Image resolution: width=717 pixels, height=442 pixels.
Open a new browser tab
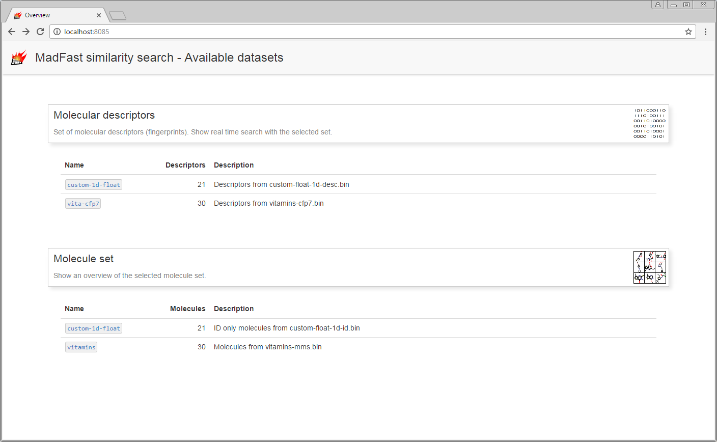click(x=118, y=16)
